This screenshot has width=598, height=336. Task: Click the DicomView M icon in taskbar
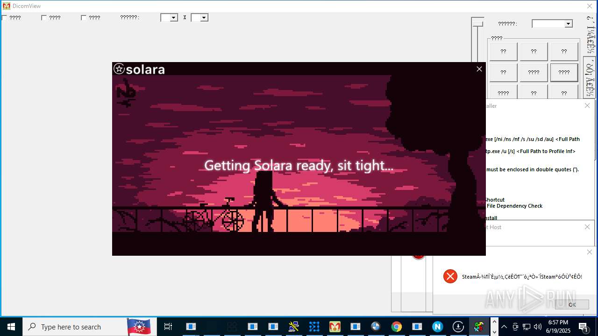point(335,327)
